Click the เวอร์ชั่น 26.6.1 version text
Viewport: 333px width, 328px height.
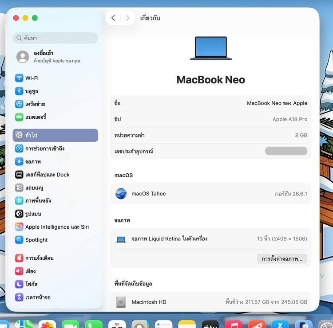[x=290, y=194]
